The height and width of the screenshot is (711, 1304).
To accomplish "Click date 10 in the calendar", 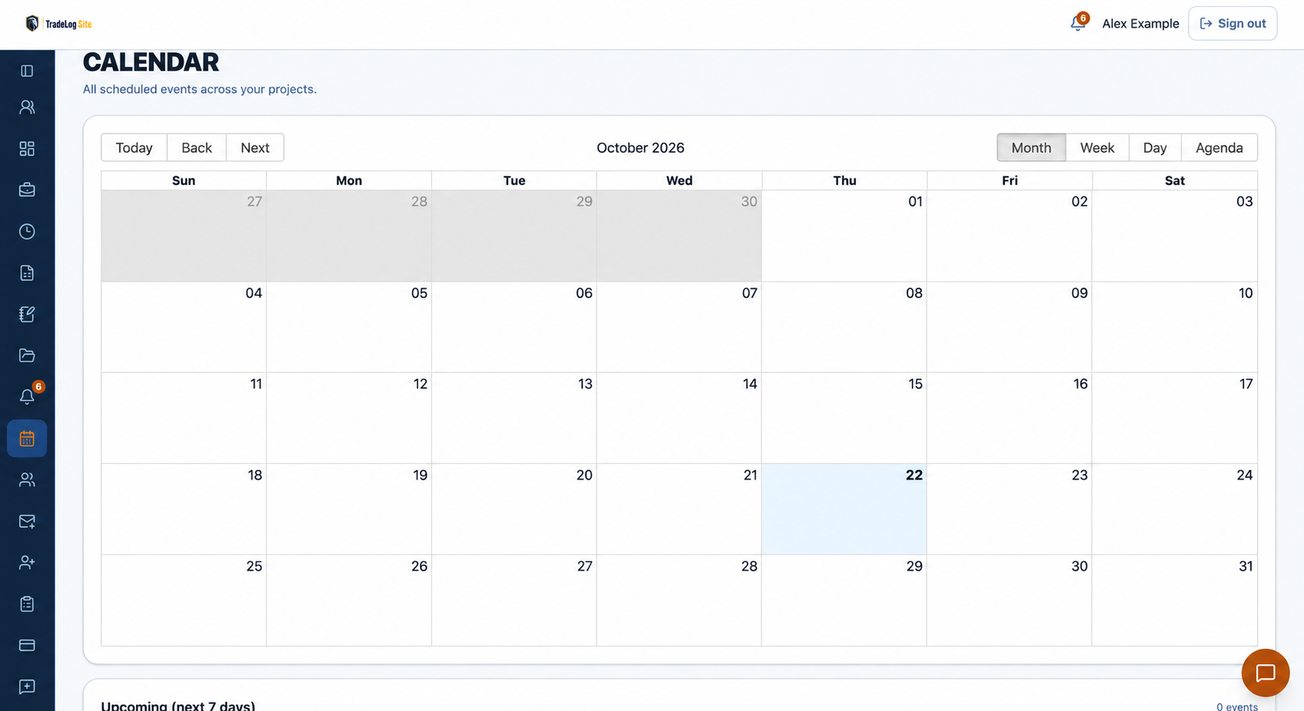I will (x=1245, y=293).
